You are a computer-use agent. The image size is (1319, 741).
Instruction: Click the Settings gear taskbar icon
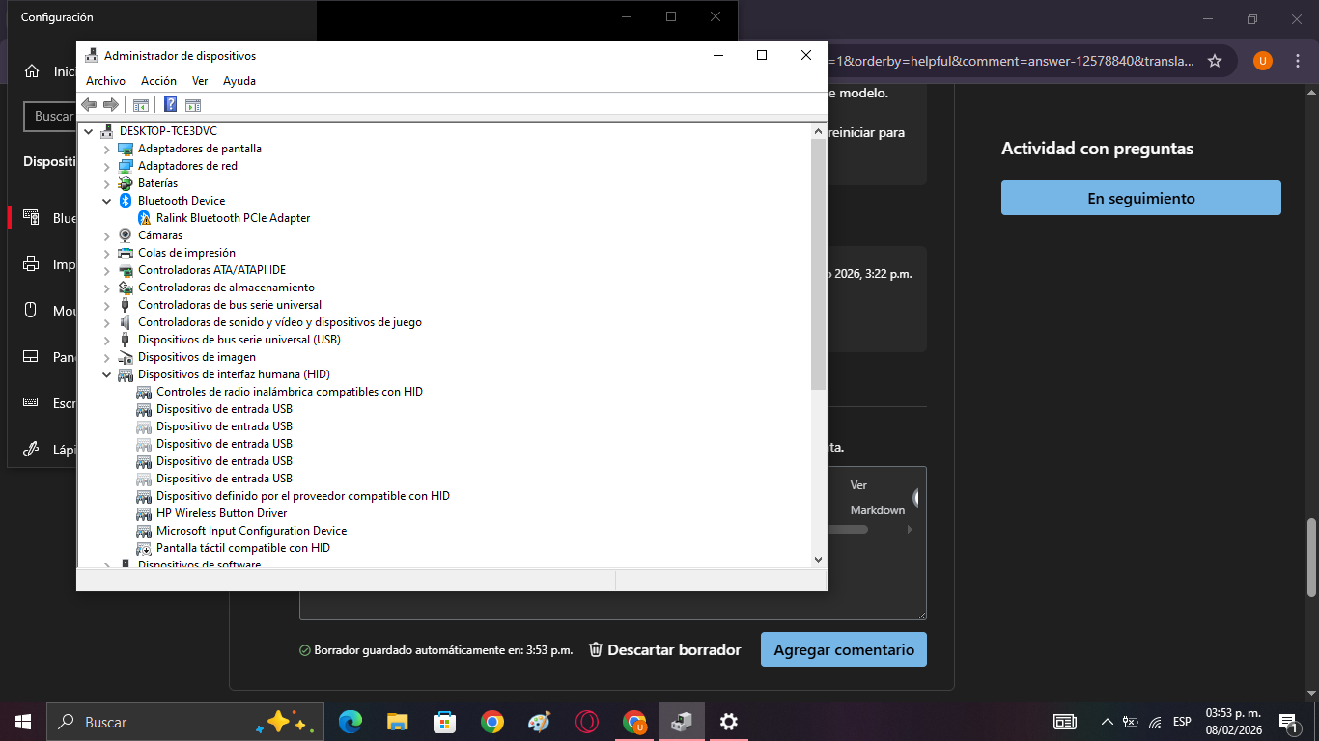(729, 722)
